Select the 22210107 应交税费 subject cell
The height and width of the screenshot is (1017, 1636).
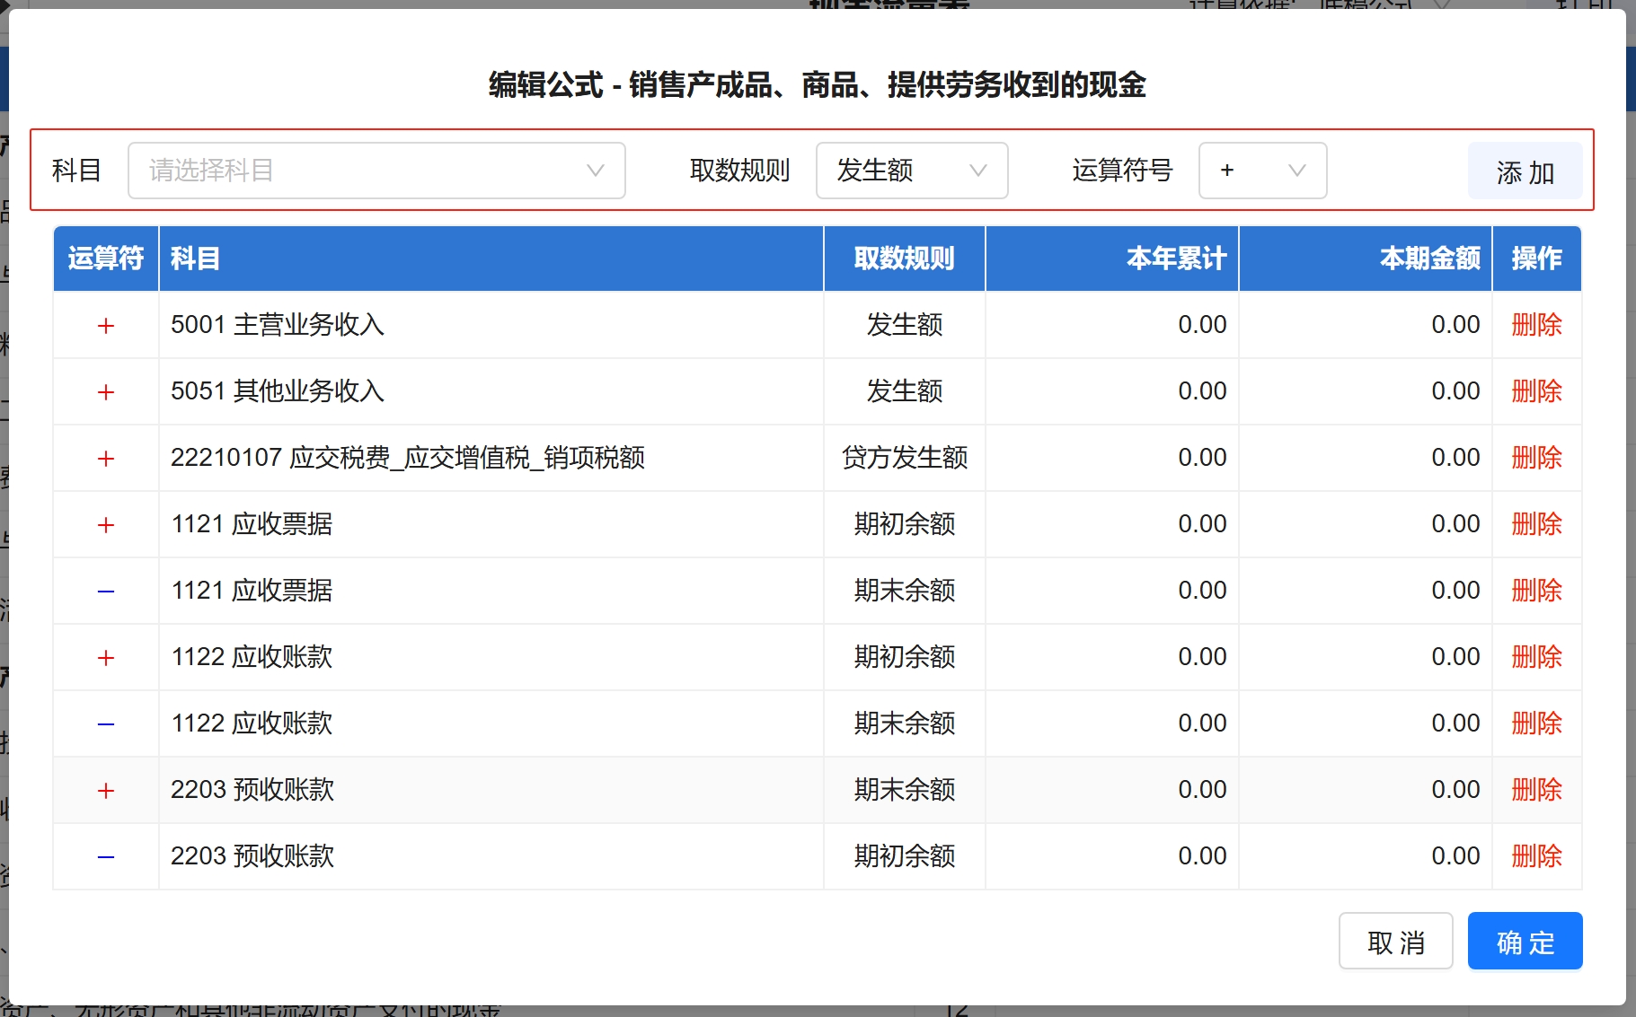(x=407, y=458)
